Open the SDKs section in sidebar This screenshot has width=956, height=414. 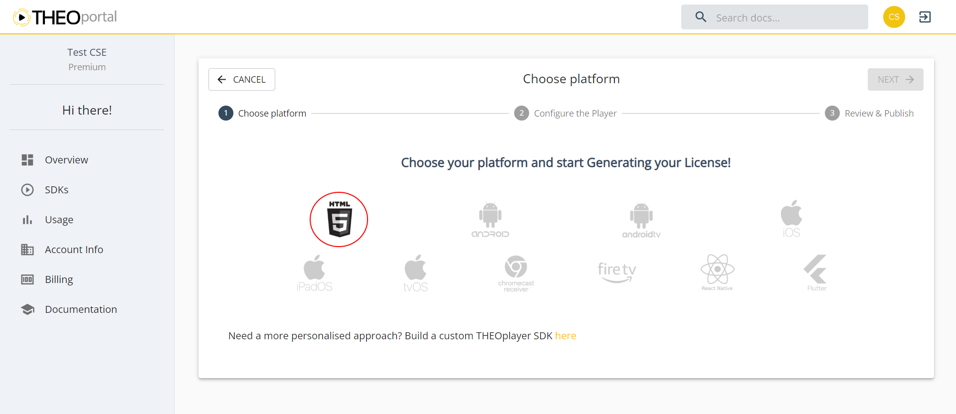(x=56, y=189)
